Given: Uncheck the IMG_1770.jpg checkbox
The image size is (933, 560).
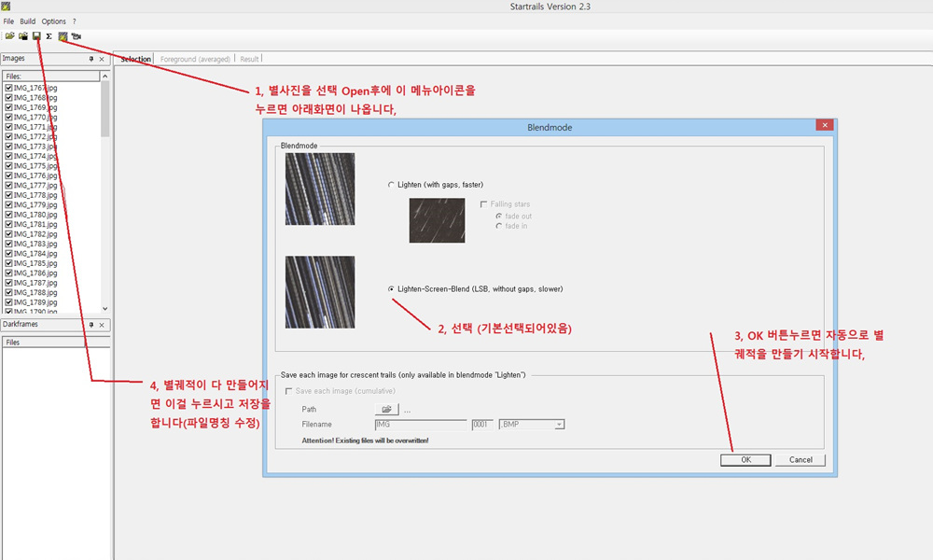Looking at the screenshot, I should (x=8, y=117).
